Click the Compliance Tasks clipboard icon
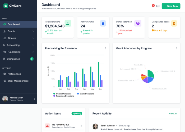Viewport: 185px width, 132px height. click(174, 23)
